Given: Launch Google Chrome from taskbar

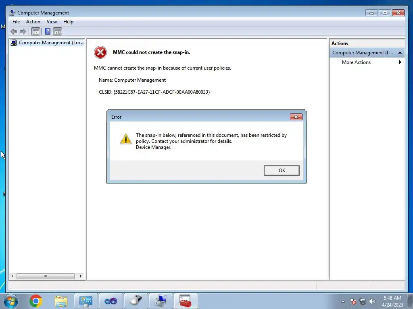Looking at the screenshot, I should tap(36, 301).
